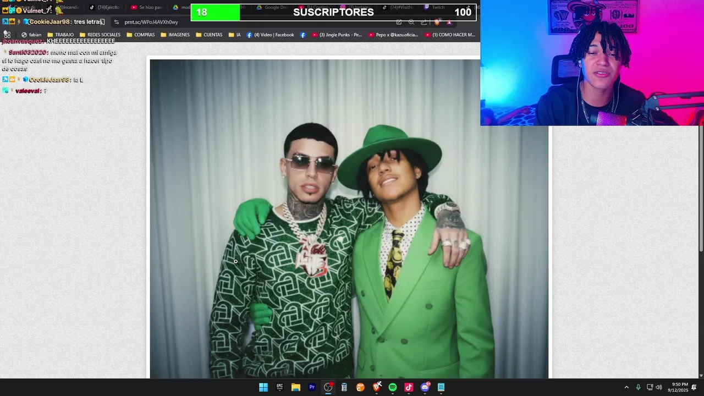Image resolution: width=704 pixels, height=396 pixels.
Task: Open network settings tray icon
Action: click(650, 387)
